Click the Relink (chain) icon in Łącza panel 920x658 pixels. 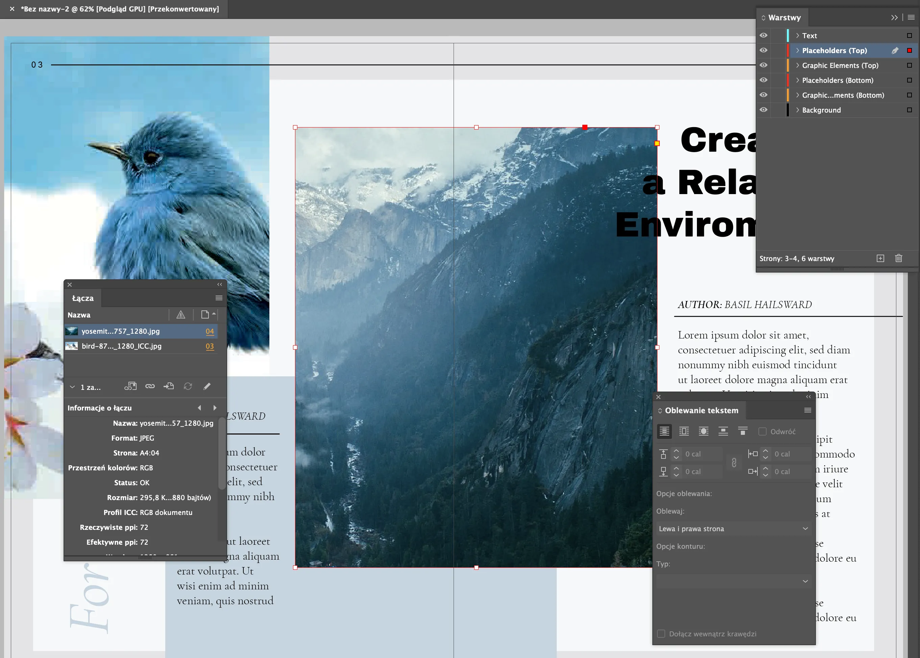(150, 386)
